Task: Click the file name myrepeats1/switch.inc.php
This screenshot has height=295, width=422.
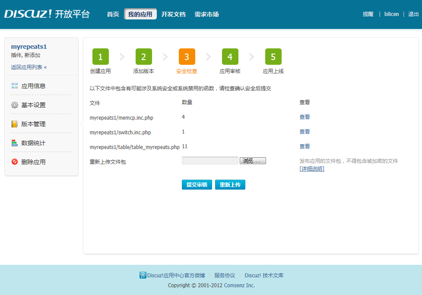Action: click(121, 133)
